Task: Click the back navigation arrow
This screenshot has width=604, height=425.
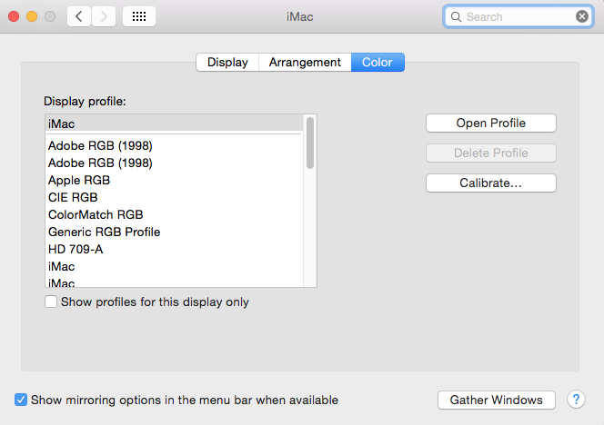Action: tap(79, 16)
